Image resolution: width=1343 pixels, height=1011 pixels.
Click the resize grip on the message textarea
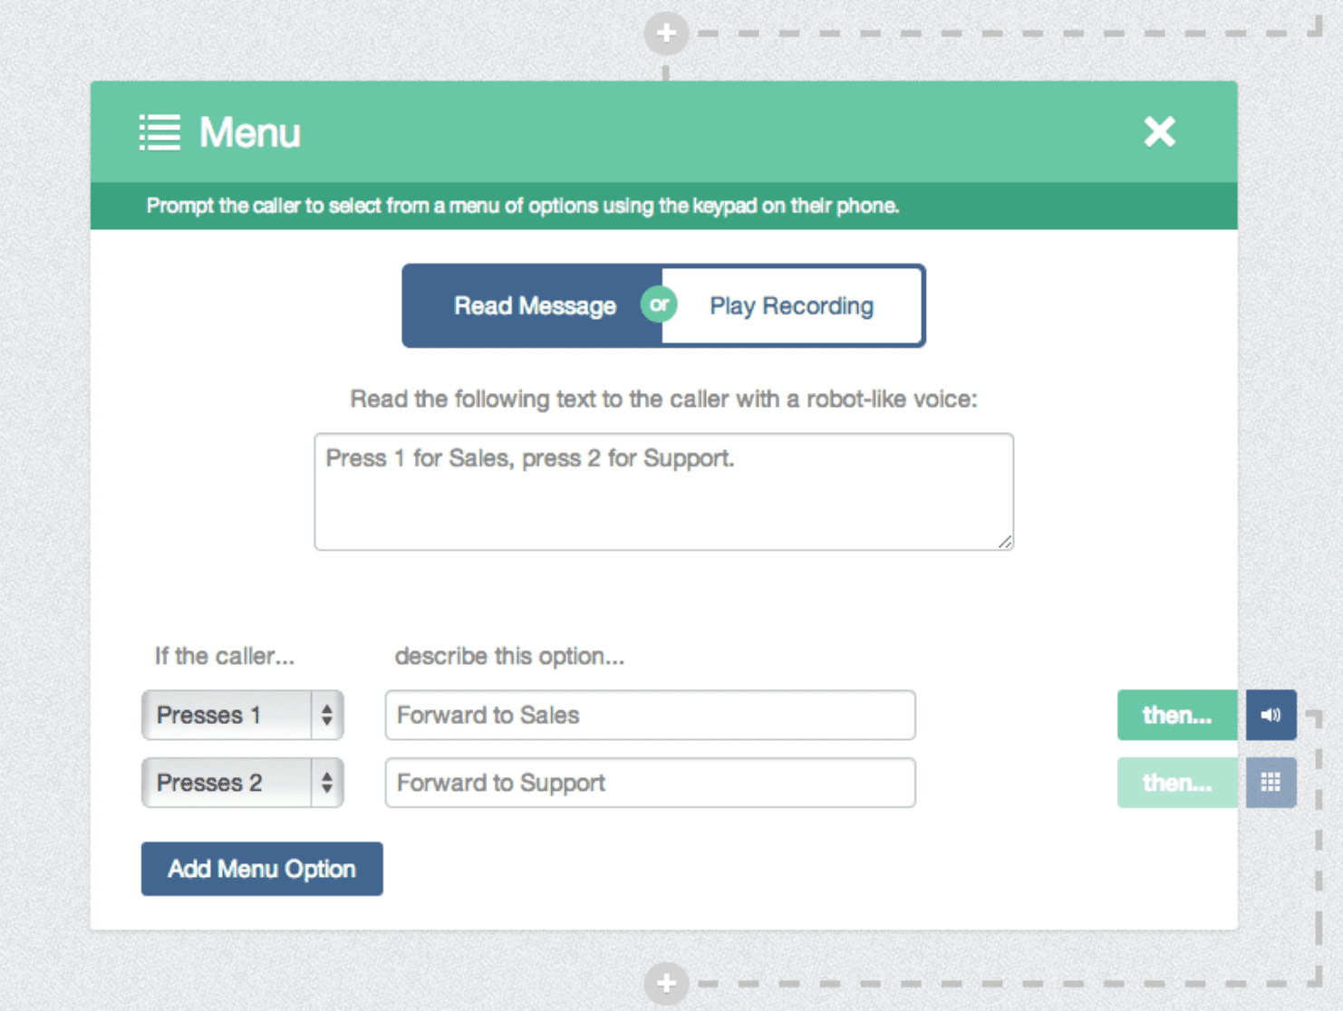point(1004,542)
